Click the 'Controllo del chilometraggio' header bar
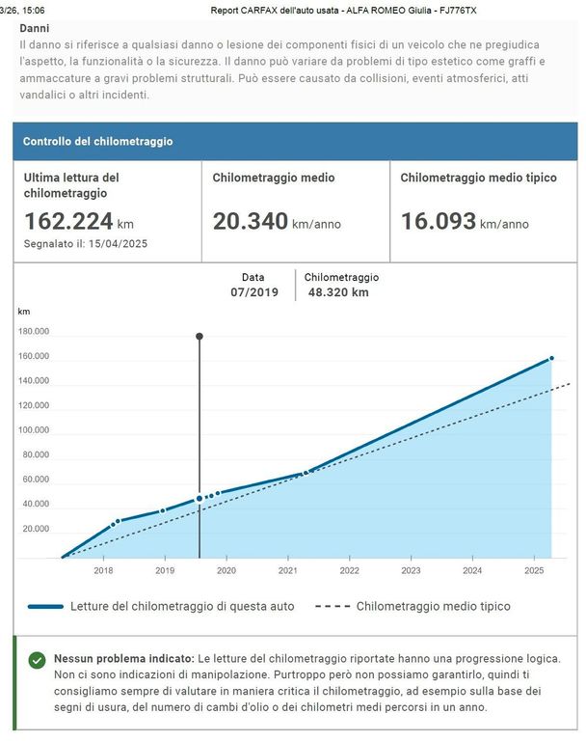 pos(295,141)
